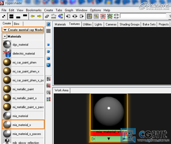Screen dimensions: 171x144
Task: Open the Bookmarks menu
Action: click(34, 10)
